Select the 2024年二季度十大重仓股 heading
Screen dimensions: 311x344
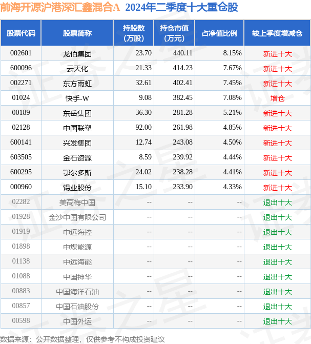tap(181, 7)
